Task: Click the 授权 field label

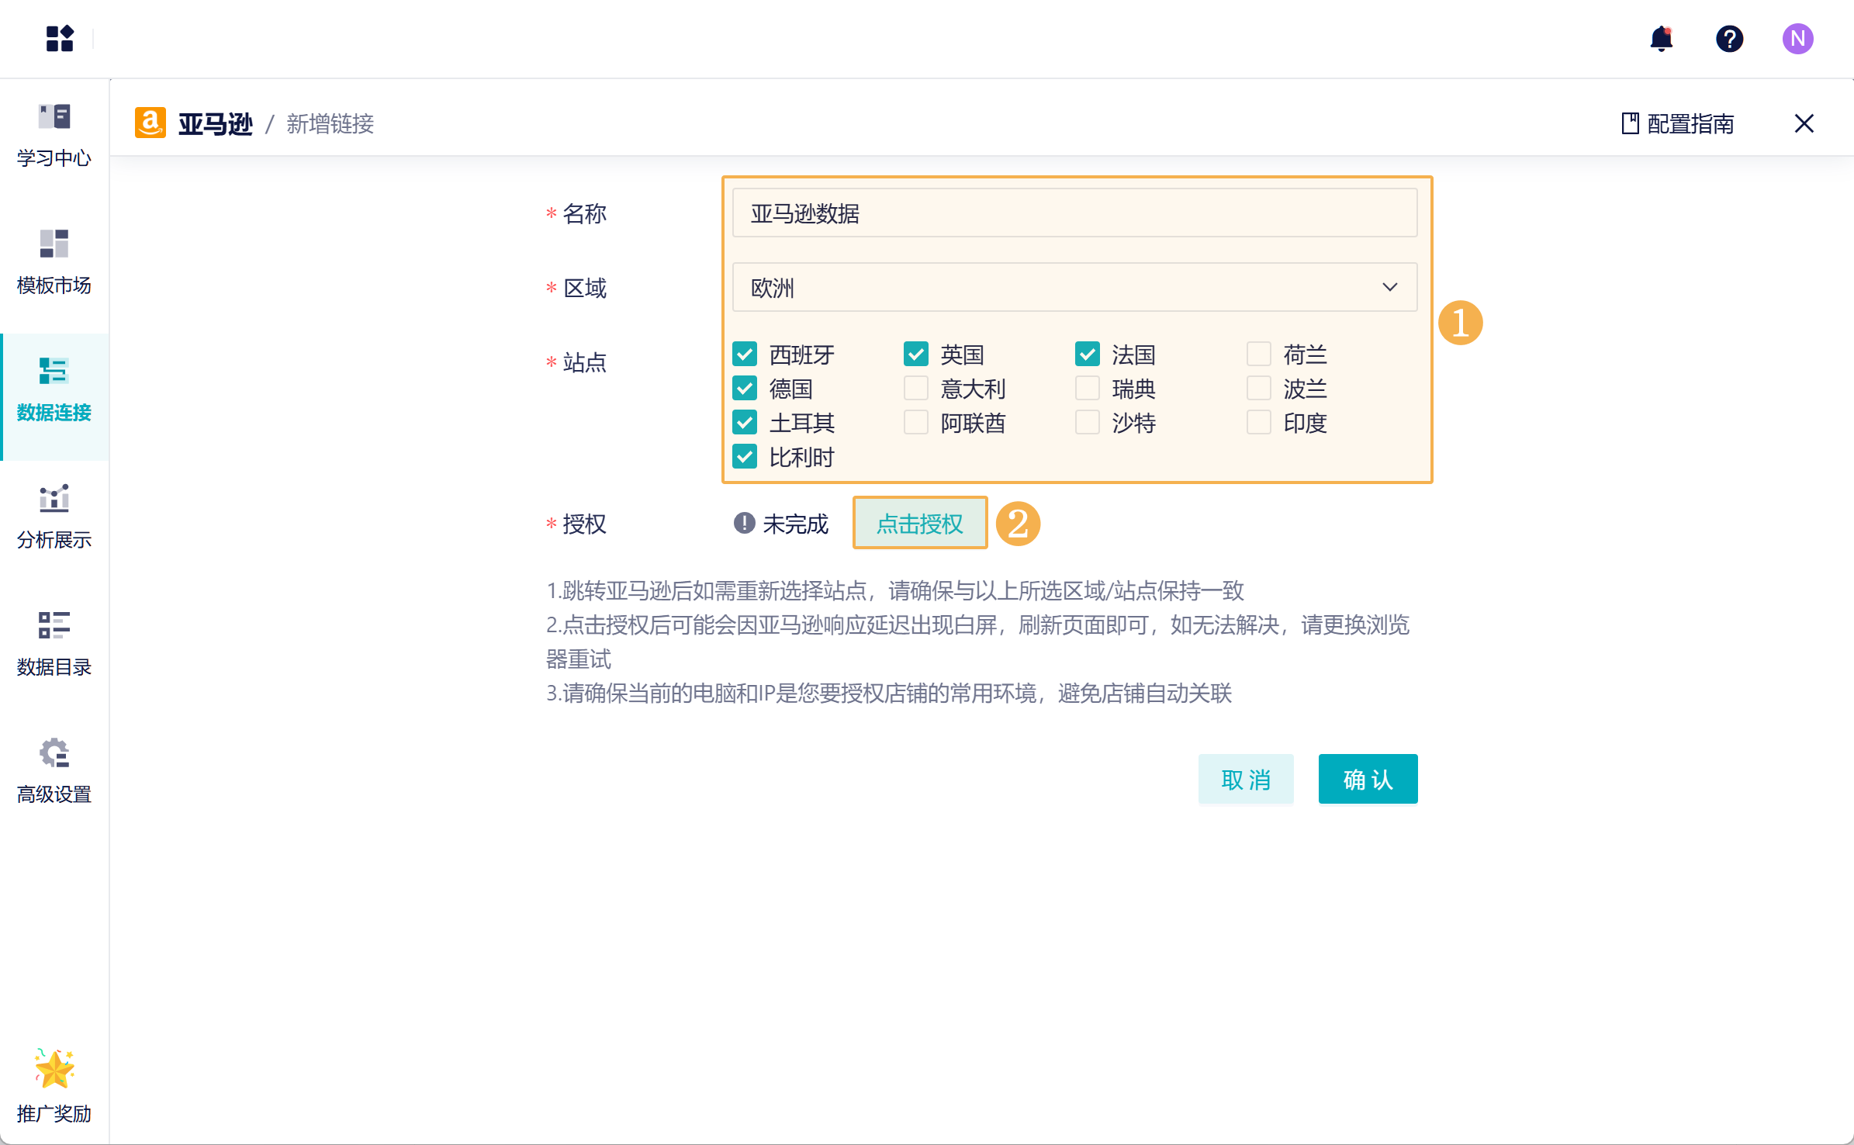Action: (585, 524)
